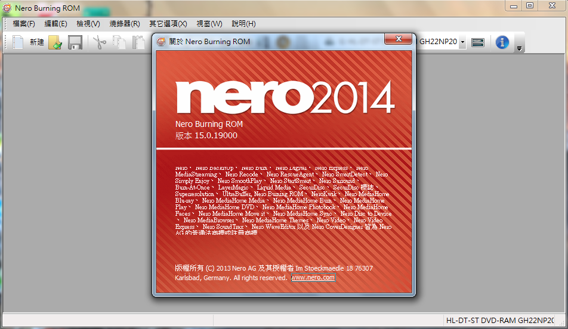Save compilation with floppy disk icon

[75, 42]
